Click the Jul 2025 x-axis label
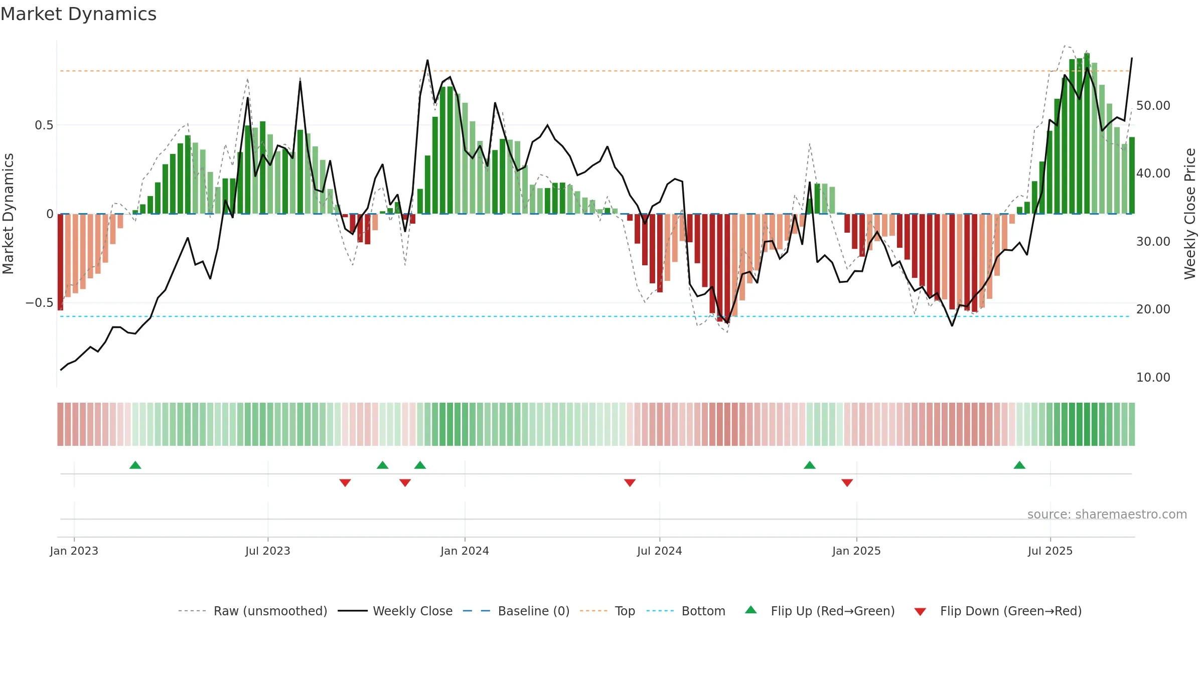 (x=1050, y=551)
